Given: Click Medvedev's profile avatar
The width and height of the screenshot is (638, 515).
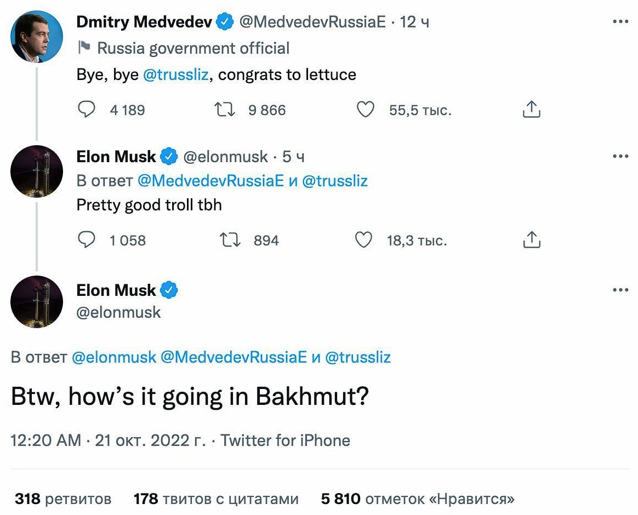Looking at the screenshot, I should click(x=37, y=37).
